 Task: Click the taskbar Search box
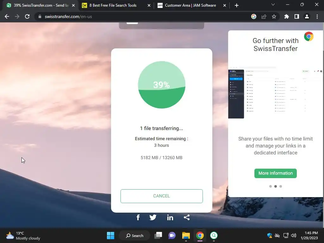[135, 235]
